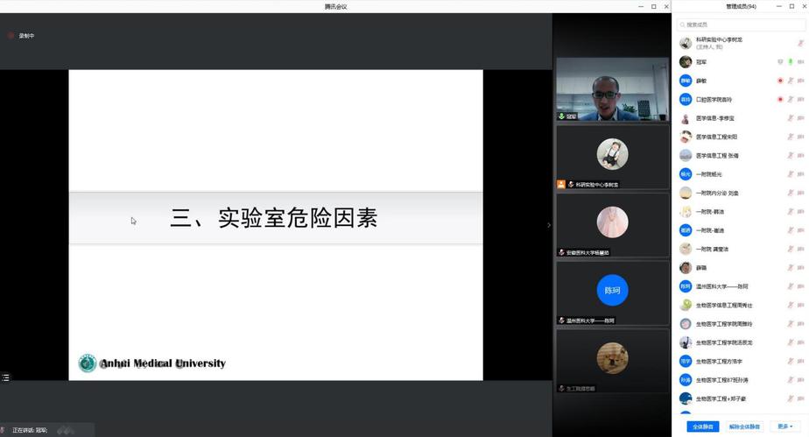The height and width of the screenshot is (437, 809).
Task: Click the list icon at bottom-left of slide
Action: pyautogui.click(x=6, y=377)
